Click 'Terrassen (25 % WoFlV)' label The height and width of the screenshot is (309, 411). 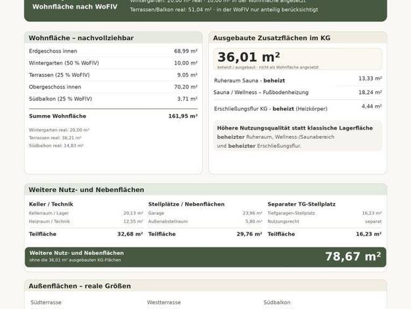pos(59,75)
